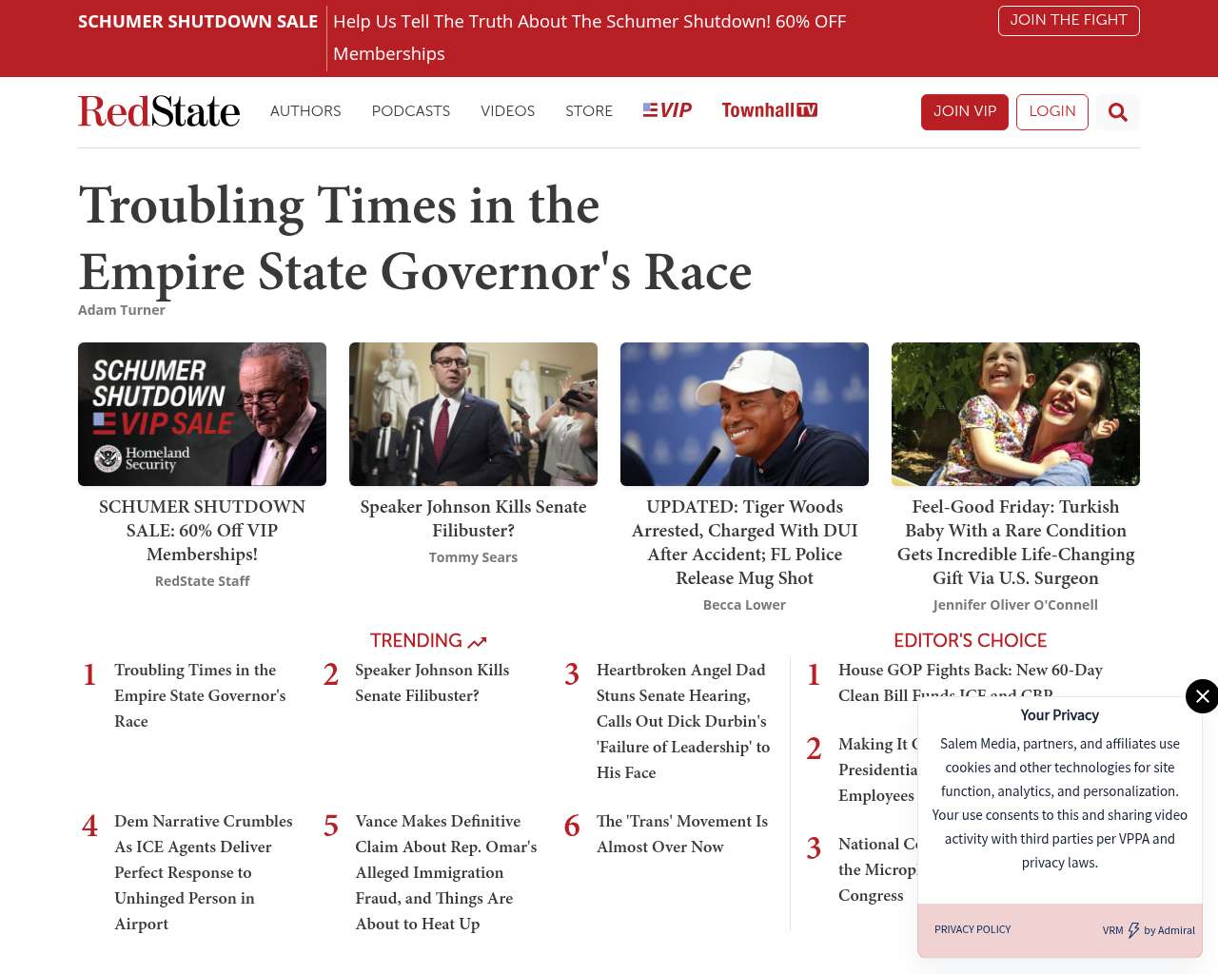Click the Speaker Johnson photo thumbnail
Viewport: 1218px width, 974px height.
[473, 414]
